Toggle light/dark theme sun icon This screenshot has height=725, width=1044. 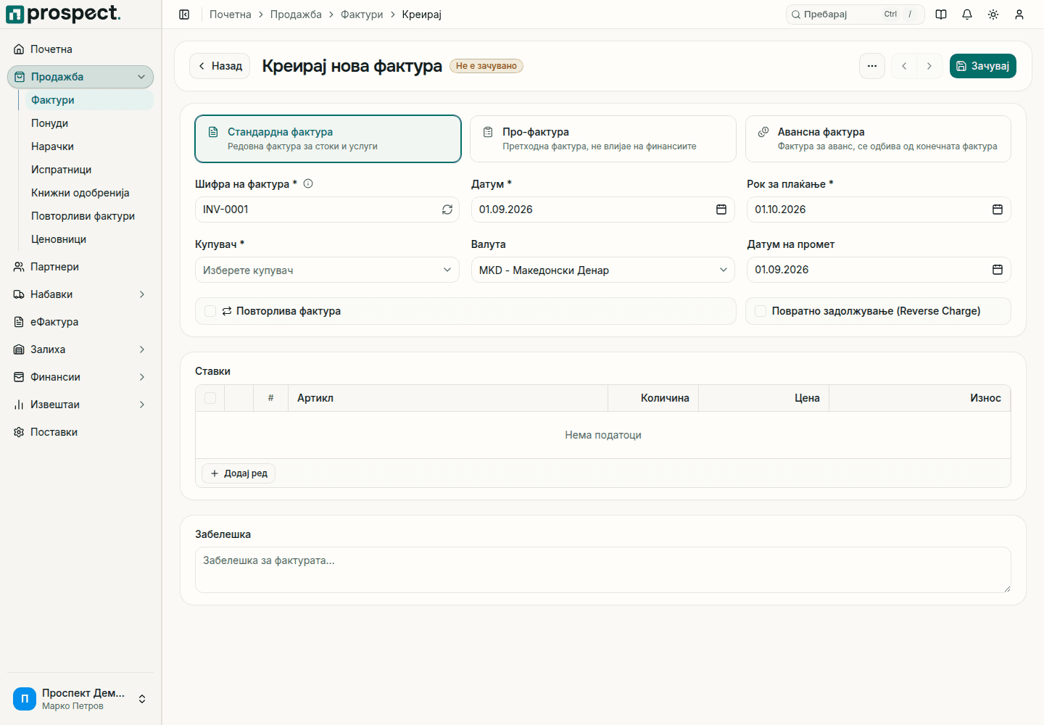993,14
